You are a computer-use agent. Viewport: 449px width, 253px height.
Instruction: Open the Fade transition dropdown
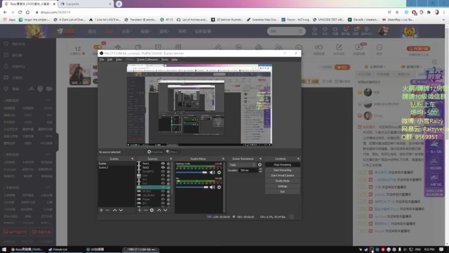click(x=242, y=165)
